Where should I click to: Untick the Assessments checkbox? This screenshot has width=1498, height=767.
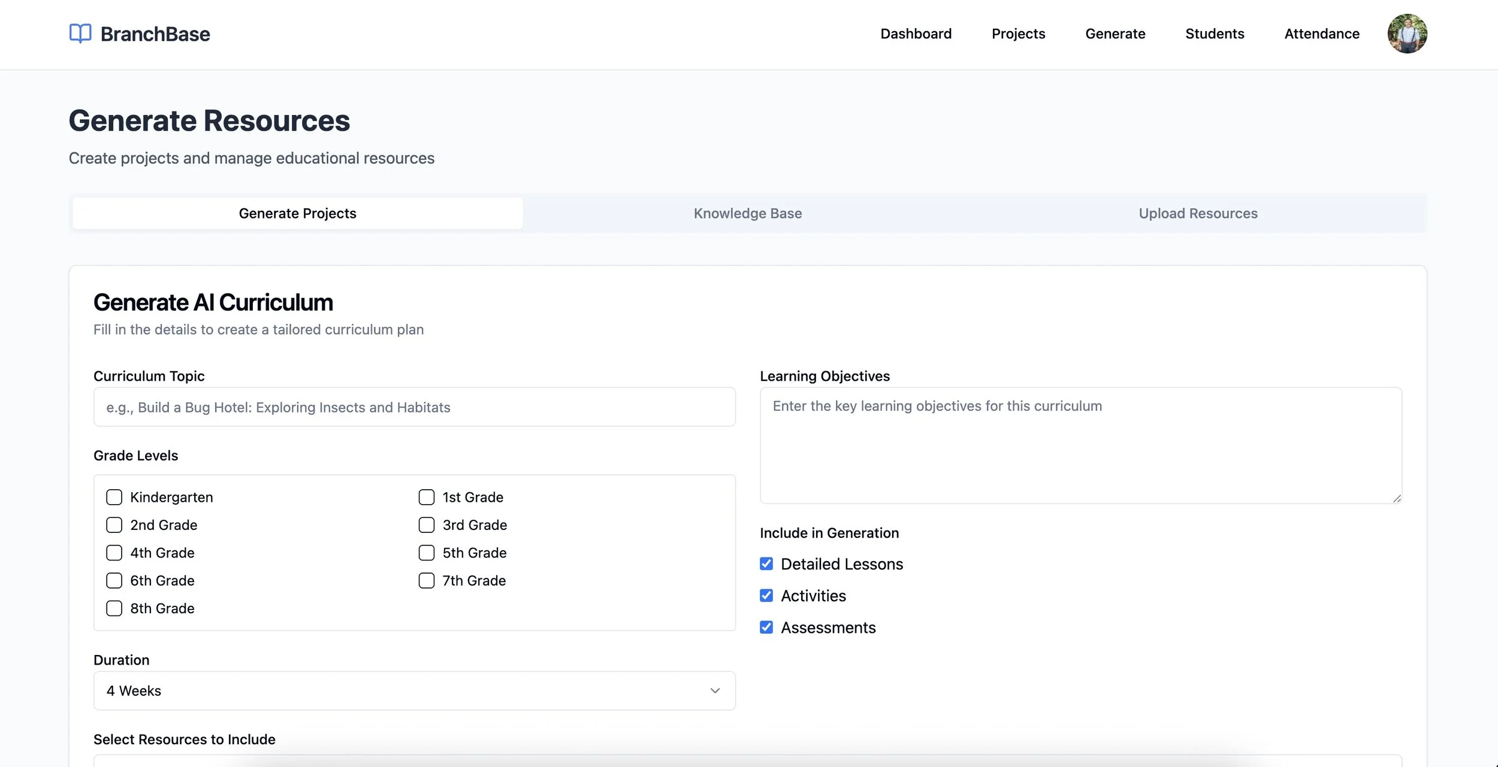click(x=766, y=627)
